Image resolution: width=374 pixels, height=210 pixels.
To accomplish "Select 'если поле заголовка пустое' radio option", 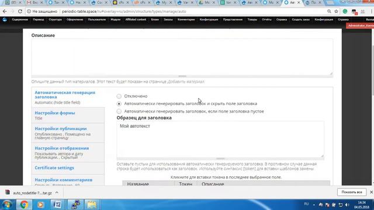I will click(119, 111).
